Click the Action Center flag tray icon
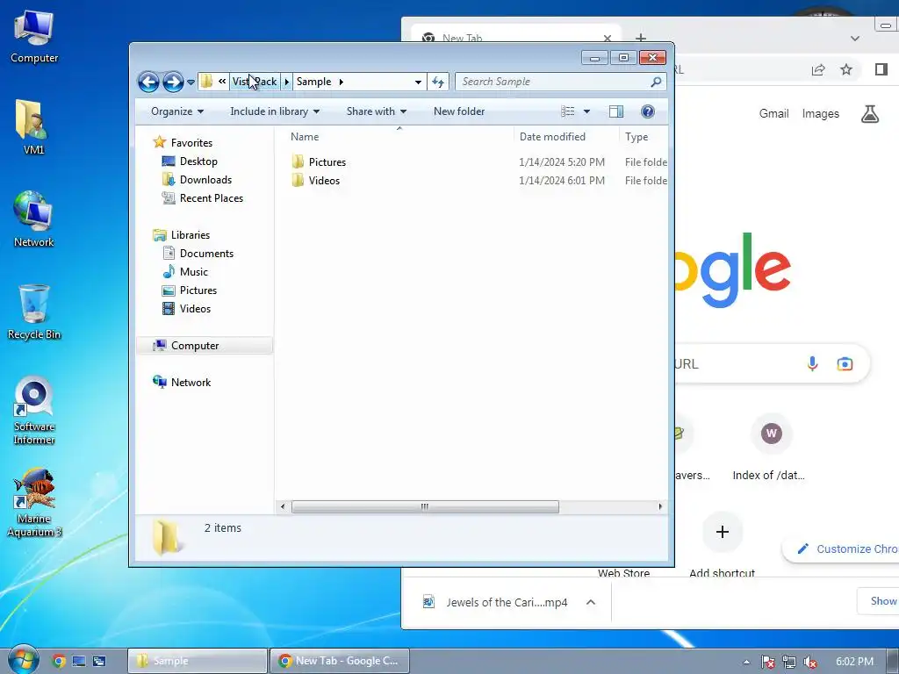This screenshot has width=899, height=674. (767, 662)
